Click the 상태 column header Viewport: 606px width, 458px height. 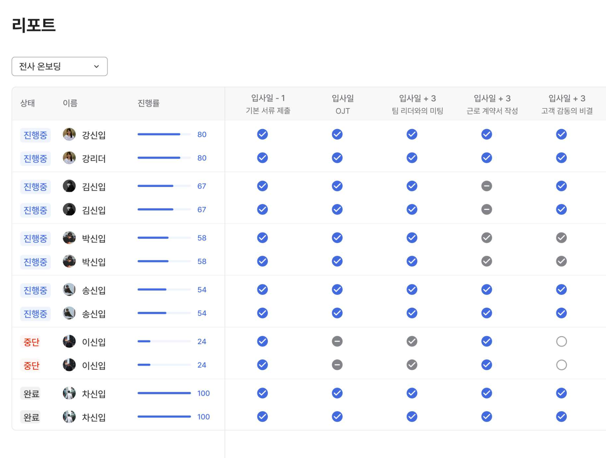tap(27, 103)
